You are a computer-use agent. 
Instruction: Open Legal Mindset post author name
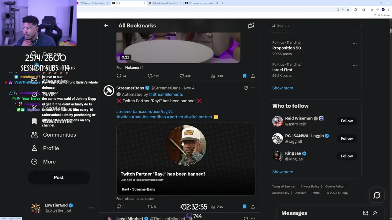click(130, 218)
